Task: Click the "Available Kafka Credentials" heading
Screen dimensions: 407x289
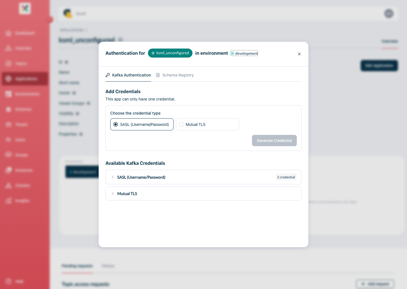Action: point(135,163)
